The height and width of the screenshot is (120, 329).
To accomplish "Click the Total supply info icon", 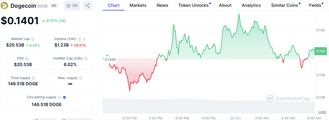I will coord(33,78).
